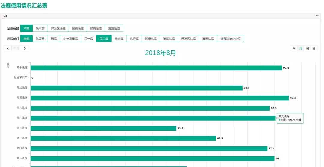
Task: Click the 第一法庭 axis label
Action: [22, 138]
